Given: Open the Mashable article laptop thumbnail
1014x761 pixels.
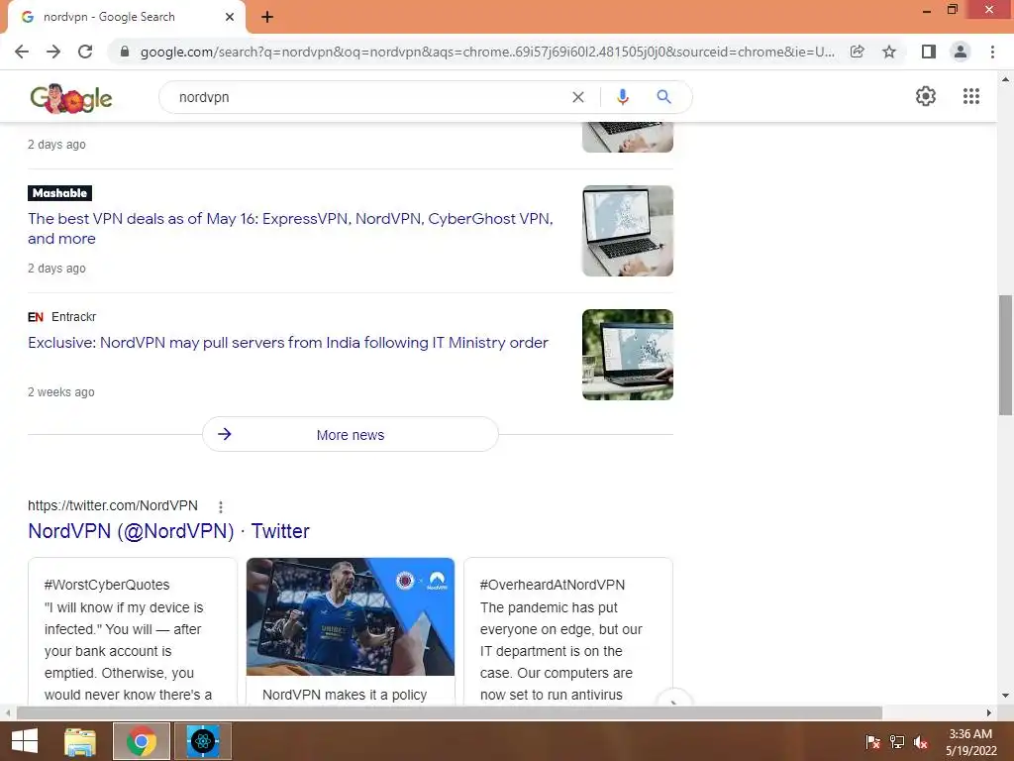Looking at the screenshot, I should pos(627,231).
